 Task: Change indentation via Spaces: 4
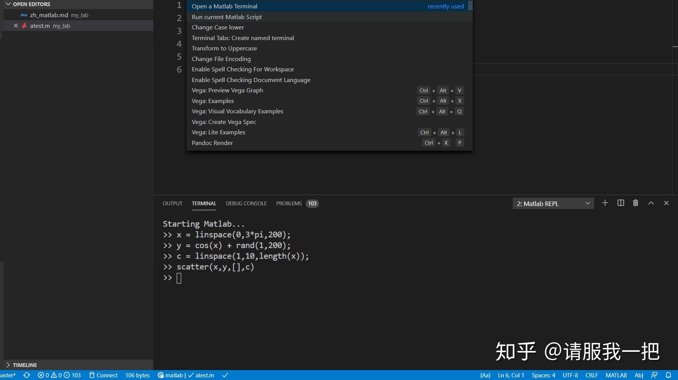543,375
